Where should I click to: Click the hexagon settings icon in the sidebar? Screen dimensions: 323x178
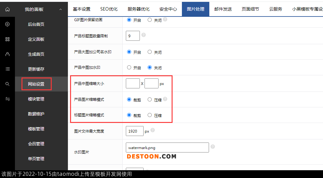pos(7,24)
